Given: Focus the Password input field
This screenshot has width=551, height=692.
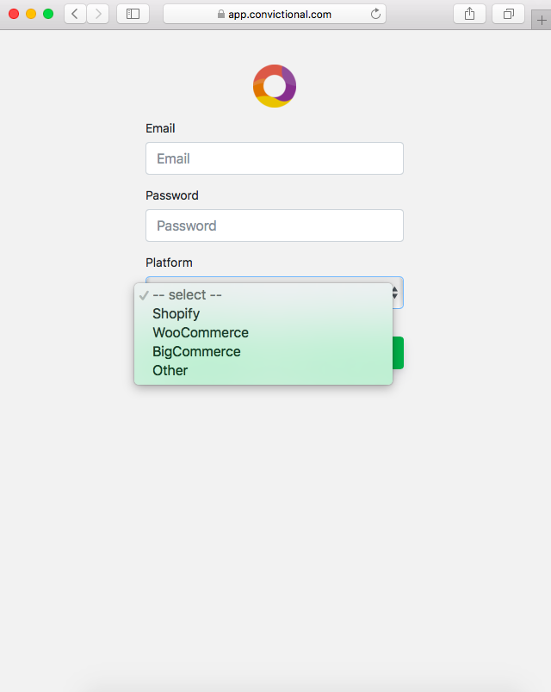Looking at the screenshot, I should point(275,226).
